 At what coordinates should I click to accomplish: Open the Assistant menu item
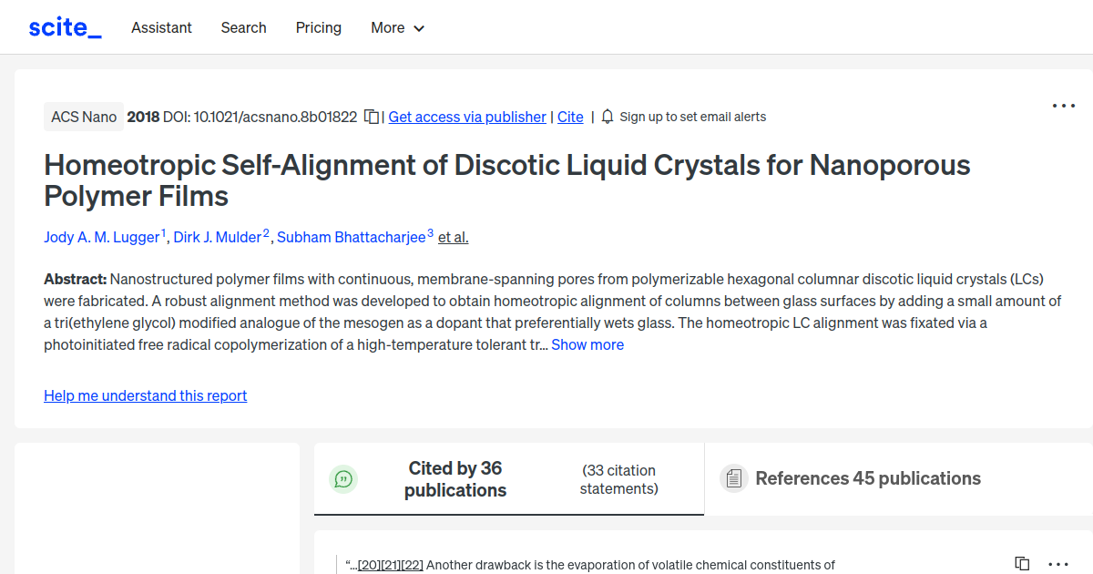161,27
